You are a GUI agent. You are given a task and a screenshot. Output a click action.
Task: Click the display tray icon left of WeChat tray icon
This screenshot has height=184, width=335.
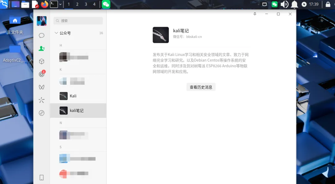[x=265, y=4]
